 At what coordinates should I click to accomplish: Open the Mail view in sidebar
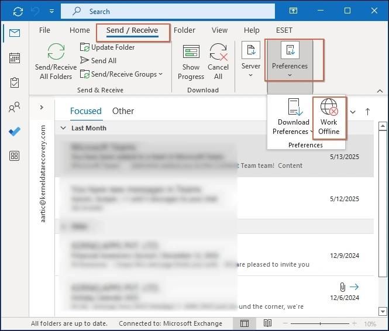click(15, 33)
